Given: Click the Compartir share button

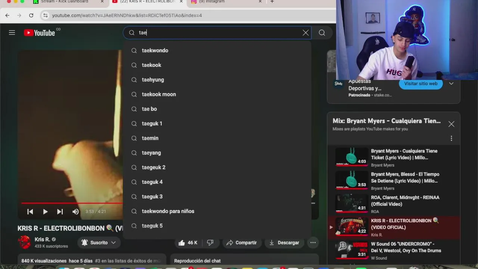Looking at the screenshot, I should 241,242.
